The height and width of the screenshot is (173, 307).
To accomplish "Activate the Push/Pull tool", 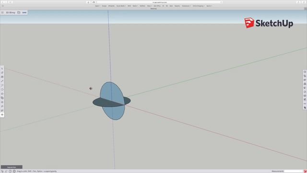I will click(2, 94).
